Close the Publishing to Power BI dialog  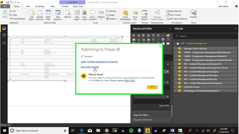tap(160, 46)
